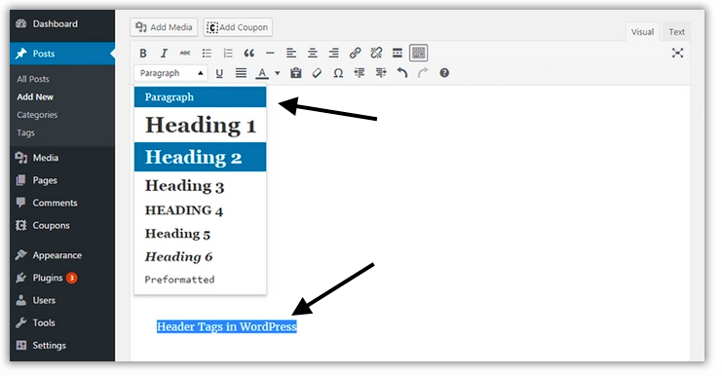Open the Settings menu
722x376 pixels.
coord(62,346)
